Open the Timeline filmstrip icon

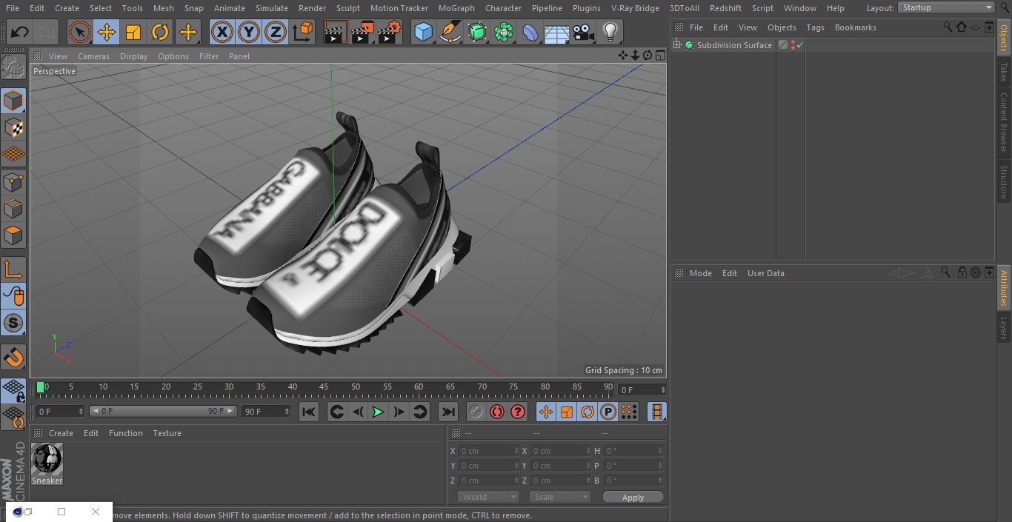(x=656, y=412)
